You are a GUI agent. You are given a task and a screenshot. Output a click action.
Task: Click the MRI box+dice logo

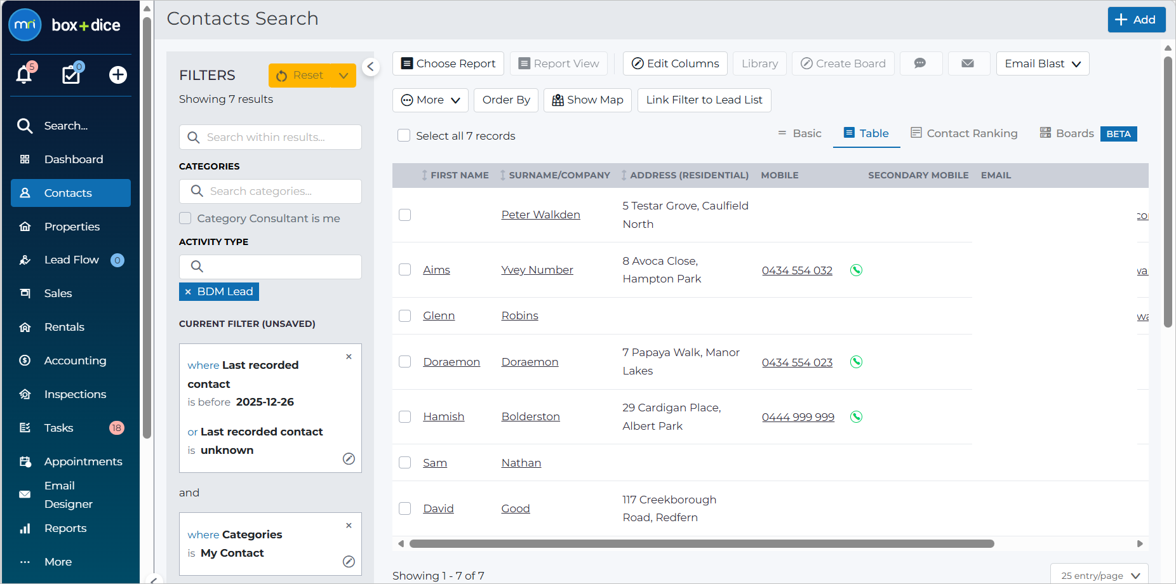(x=64, y=25)
